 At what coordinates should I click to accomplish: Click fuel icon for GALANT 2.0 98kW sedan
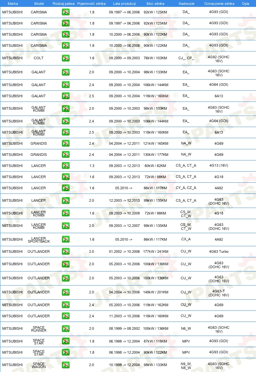66,72
